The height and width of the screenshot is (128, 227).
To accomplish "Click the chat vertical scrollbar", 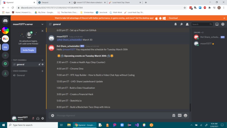I will tap(190, 107).
